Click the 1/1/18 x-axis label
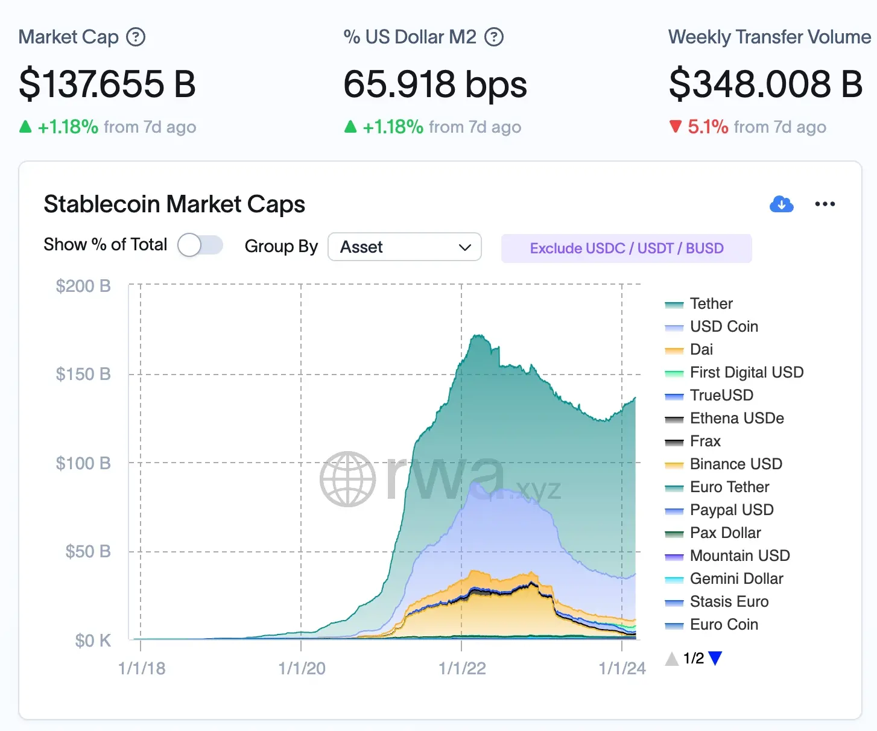 tap(142, 668)
